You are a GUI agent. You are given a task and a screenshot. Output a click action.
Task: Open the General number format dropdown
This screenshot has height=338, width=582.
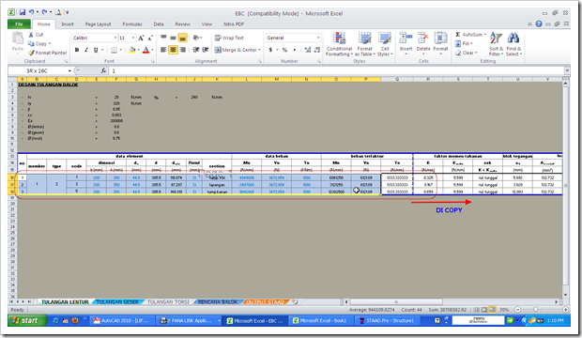click(318, 38)
